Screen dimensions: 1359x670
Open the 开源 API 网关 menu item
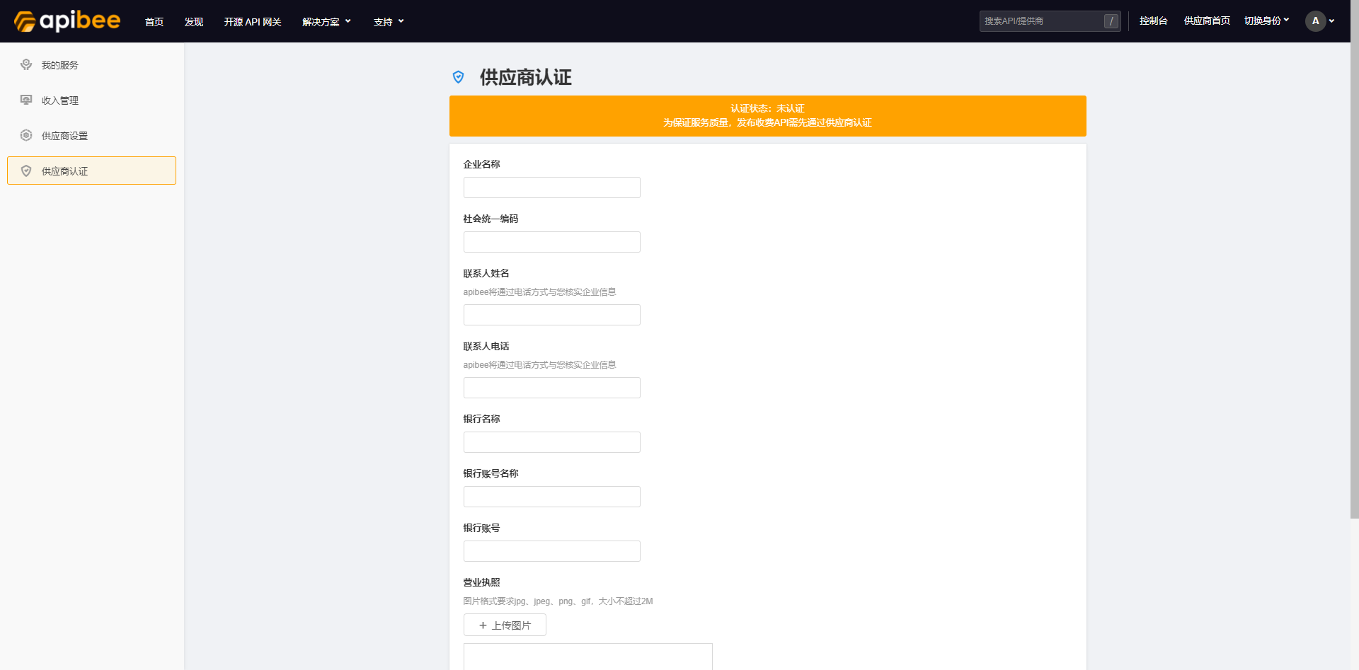253,22
